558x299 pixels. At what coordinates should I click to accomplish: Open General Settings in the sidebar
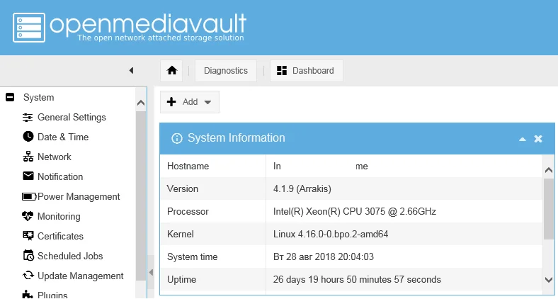pyautogui.click(x=72, y=118)
